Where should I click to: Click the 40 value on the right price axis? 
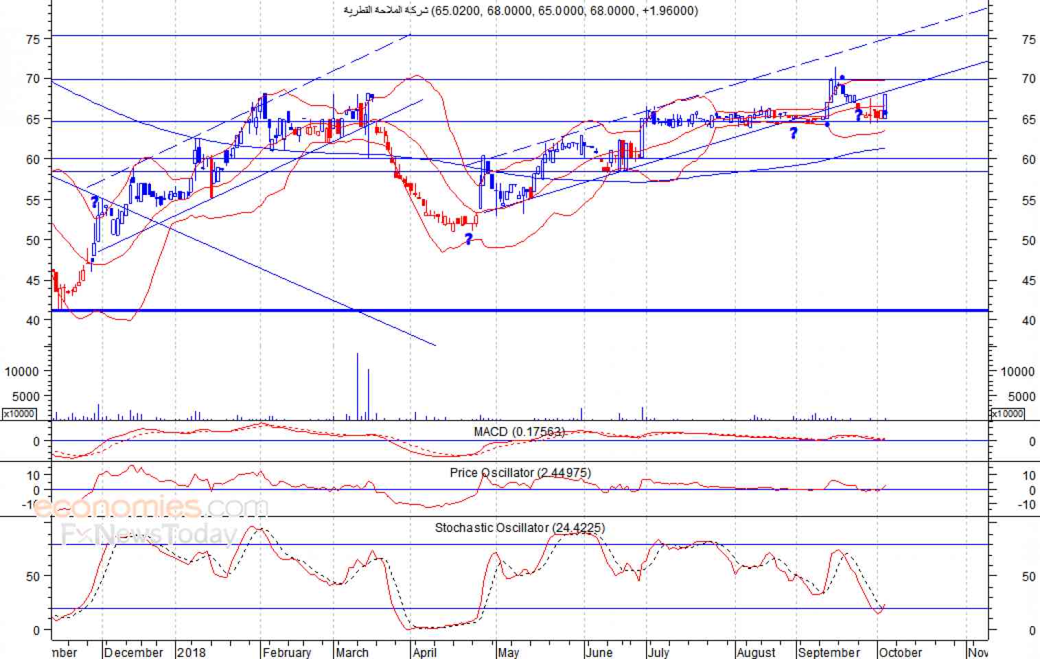pos(1028,321)
